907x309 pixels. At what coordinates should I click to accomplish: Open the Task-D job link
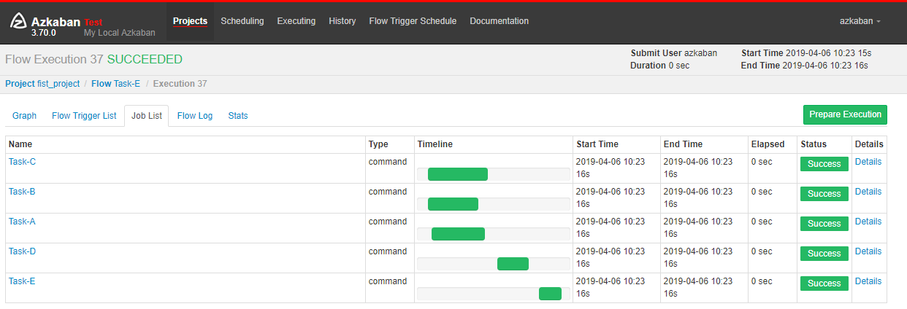[22, 251]
